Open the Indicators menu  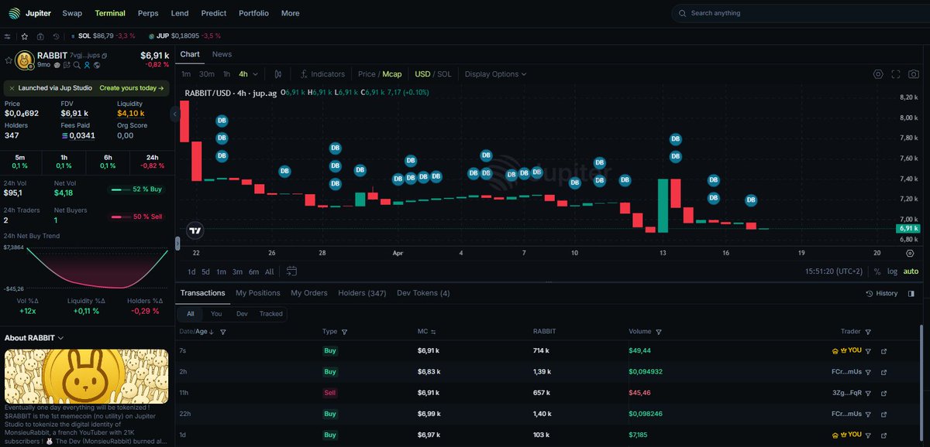pos(322,74)
